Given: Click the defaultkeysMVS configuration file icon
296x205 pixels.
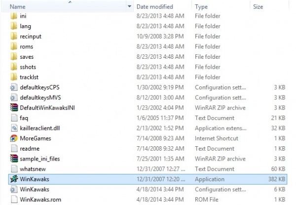Looking at the screenshot, I should (x=14, y=97).
